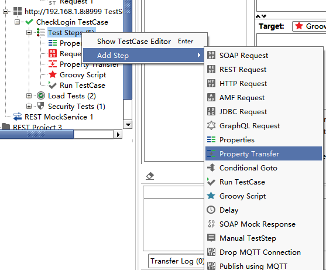The height and width of the screenshot is (270, 326).
Task: Click the Security Tests shield icon
Action: pos(41,106)
